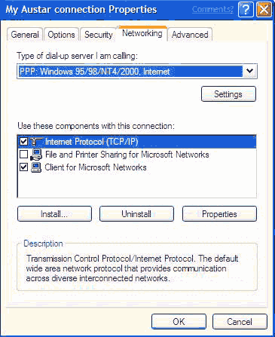The image size is (275, 337).
Task: Switch to the General tab
Action: [25, 35]
